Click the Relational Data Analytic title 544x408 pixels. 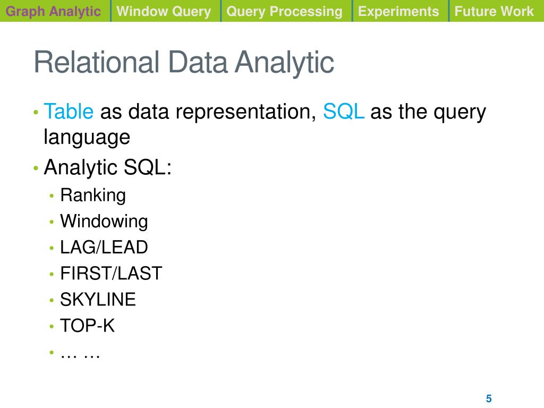pyautogui.click(x=184, y=63)
